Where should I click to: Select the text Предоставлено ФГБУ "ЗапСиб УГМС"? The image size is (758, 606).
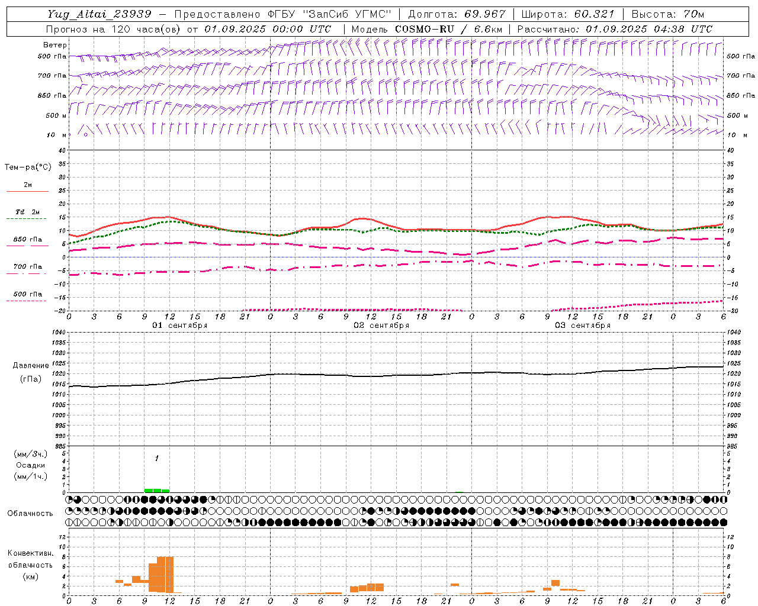click(283, 14)
